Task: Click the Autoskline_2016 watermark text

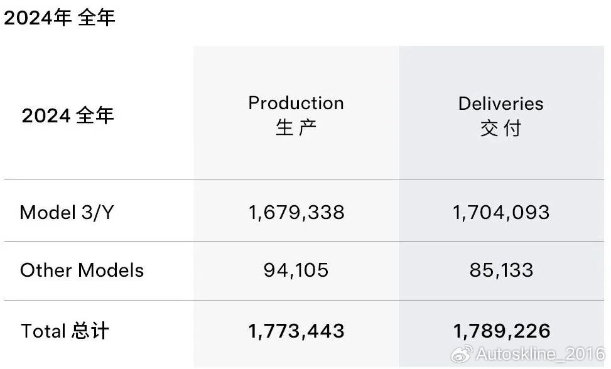Action: (540, 354)
